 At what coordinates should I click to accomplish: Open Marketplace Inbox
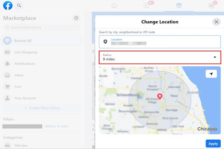pos(42,75)
